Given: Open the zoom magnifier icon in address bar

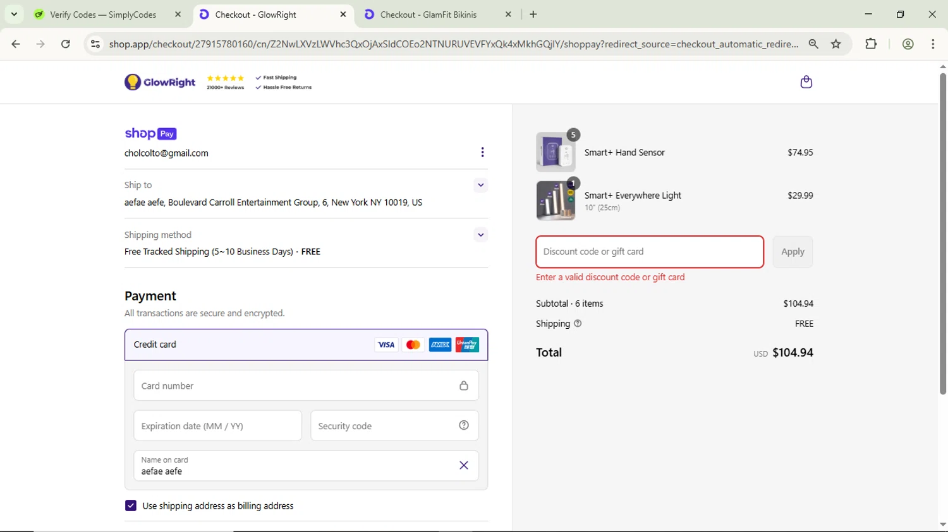Looking at the screenshot, I should pos(813,44).
